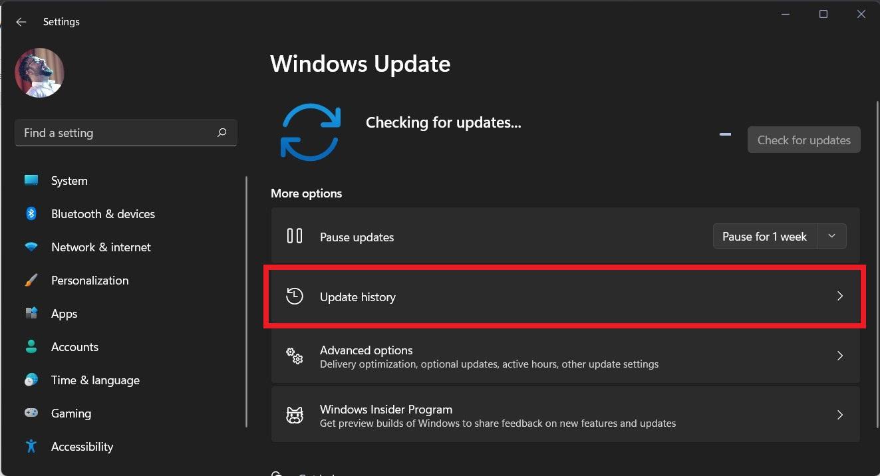The height and width of the screenshot is (476, 880).
Task: Navigate to Accounts settings
Action: [74, 346]
